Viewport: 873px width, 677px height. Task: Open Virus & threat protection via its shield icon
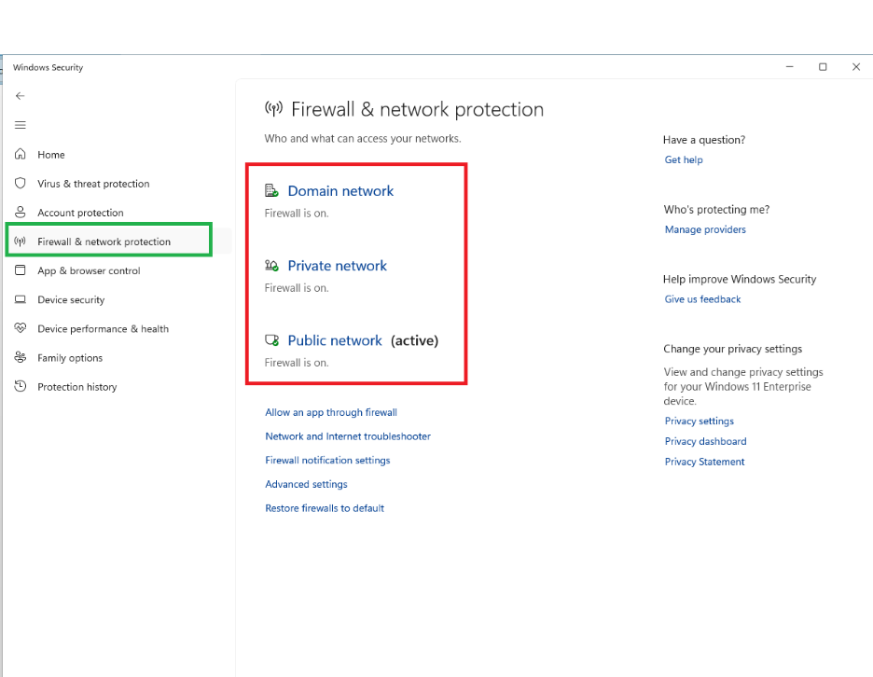point(21,184)
